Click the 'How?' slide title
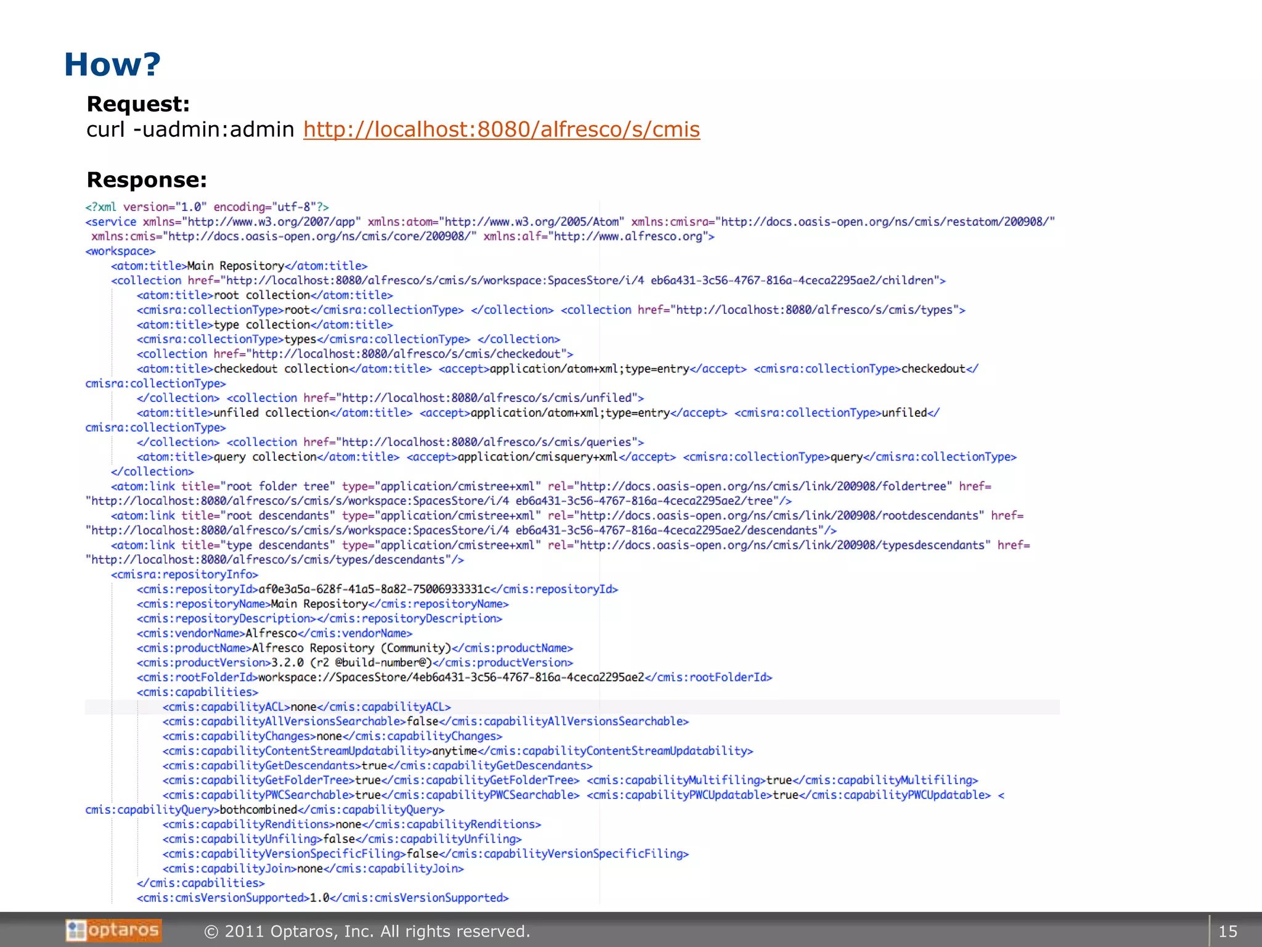This screenshot has height=947, width=1262. (112, 65)
